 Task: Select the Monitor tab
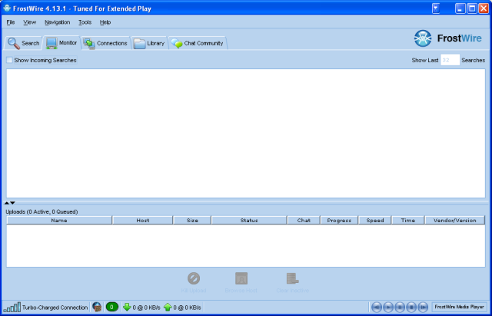coord(61,43)
